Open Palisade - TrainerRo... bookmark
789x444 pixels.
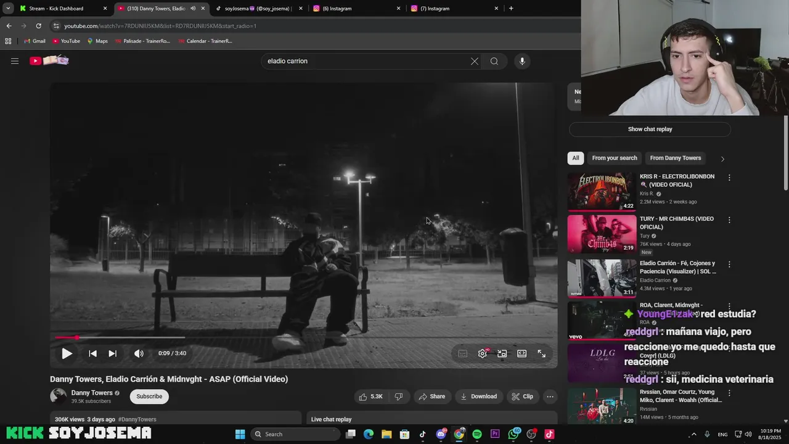tap(142, 41)
